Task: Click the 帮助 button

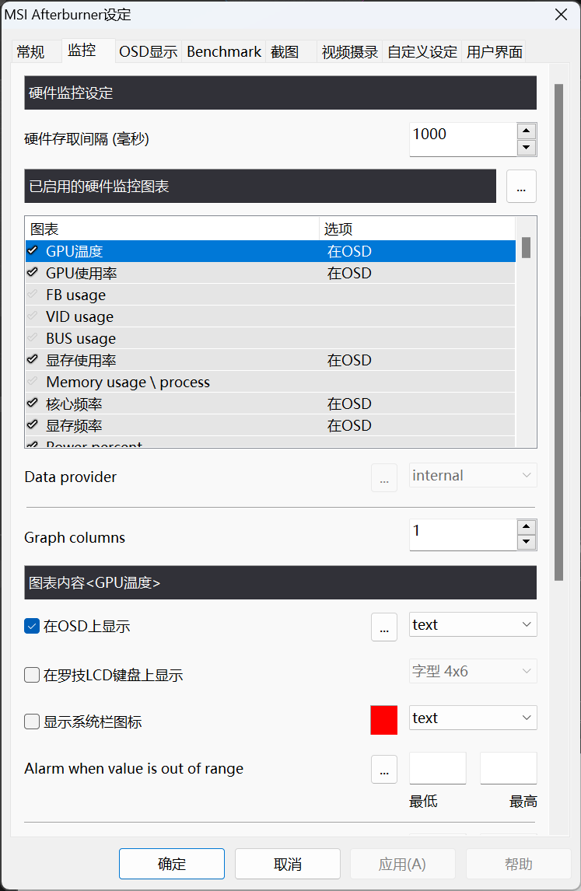Action: pos(519,864)
